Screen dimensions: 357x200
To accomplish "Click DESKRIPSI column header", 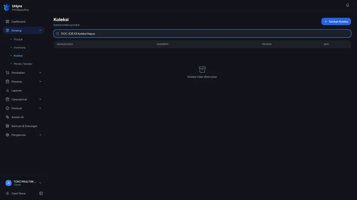I will (x=163, y=44).
